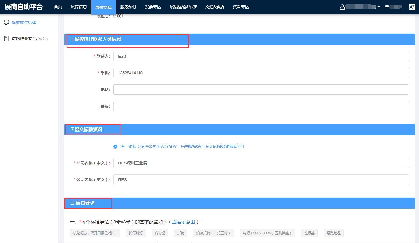Open the 查看示意图 link
The width and height of the screenshot is (419, 243).
pos(183,222)
